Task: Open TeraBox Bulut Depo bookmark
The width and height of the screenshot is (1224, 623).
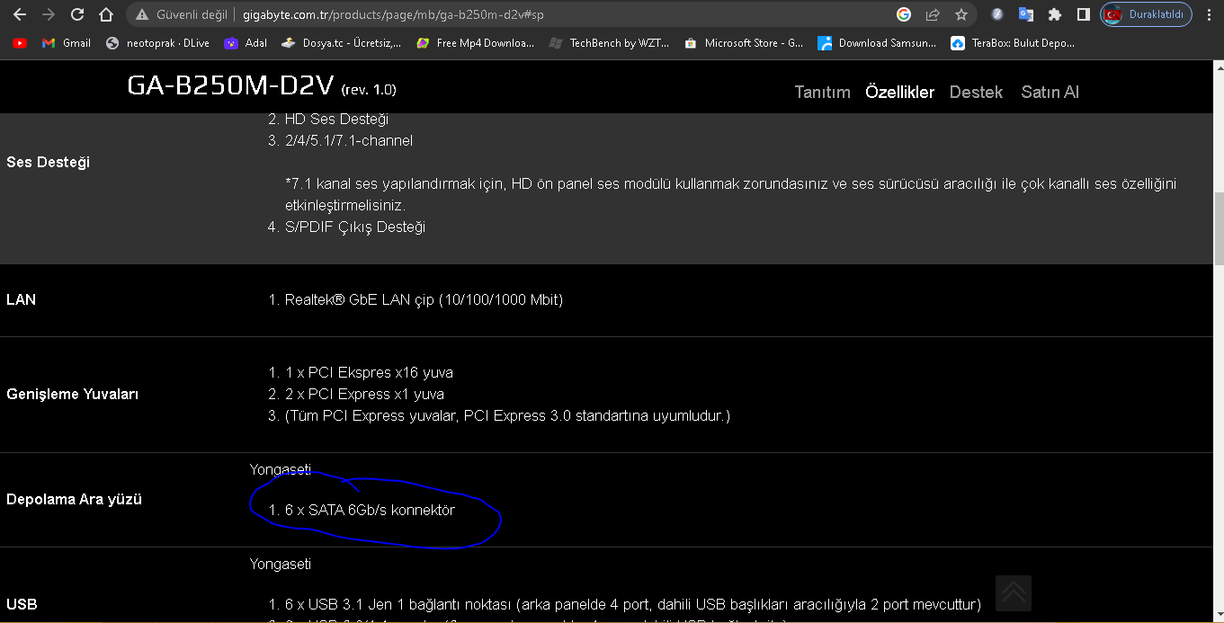Action: (x=1013, y=42)
